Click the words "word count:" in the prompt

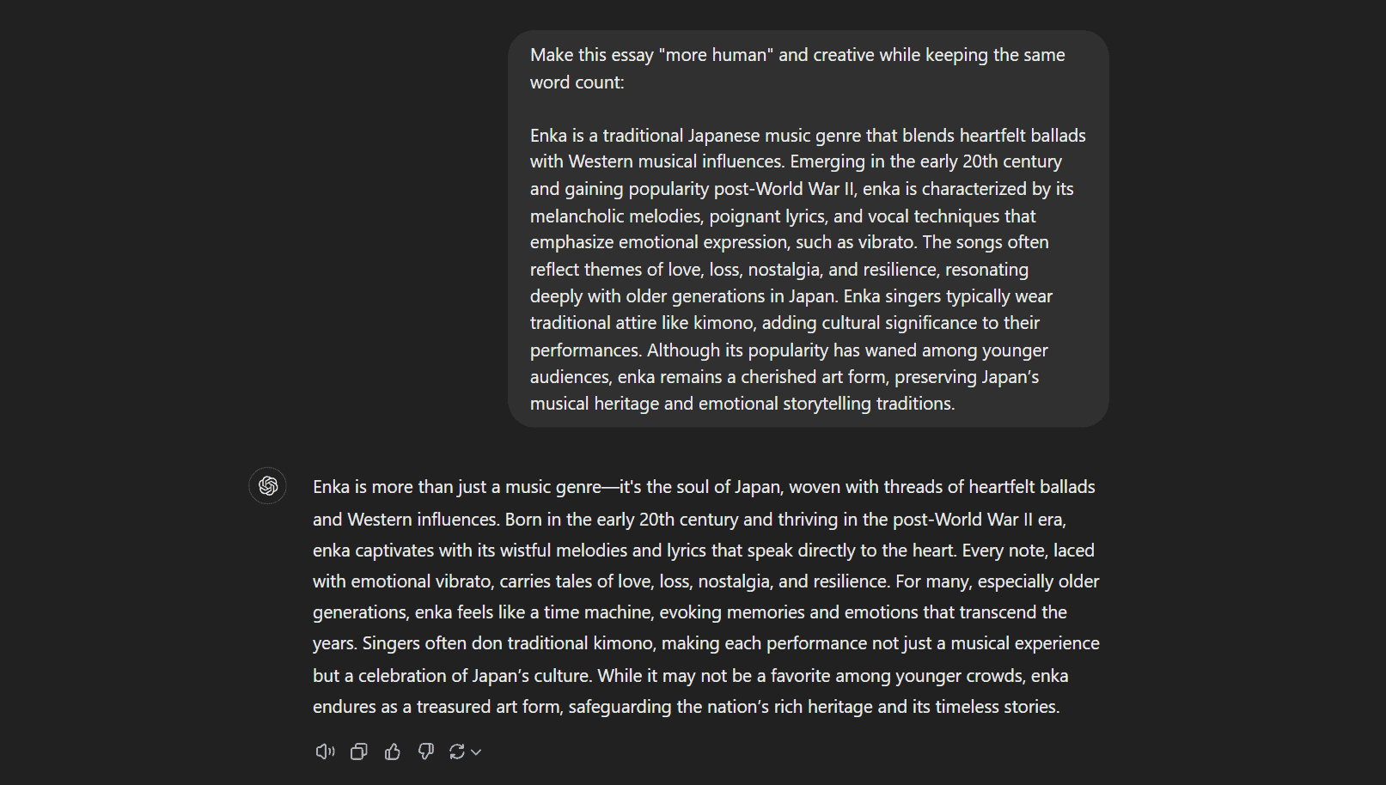click(577, 82)
